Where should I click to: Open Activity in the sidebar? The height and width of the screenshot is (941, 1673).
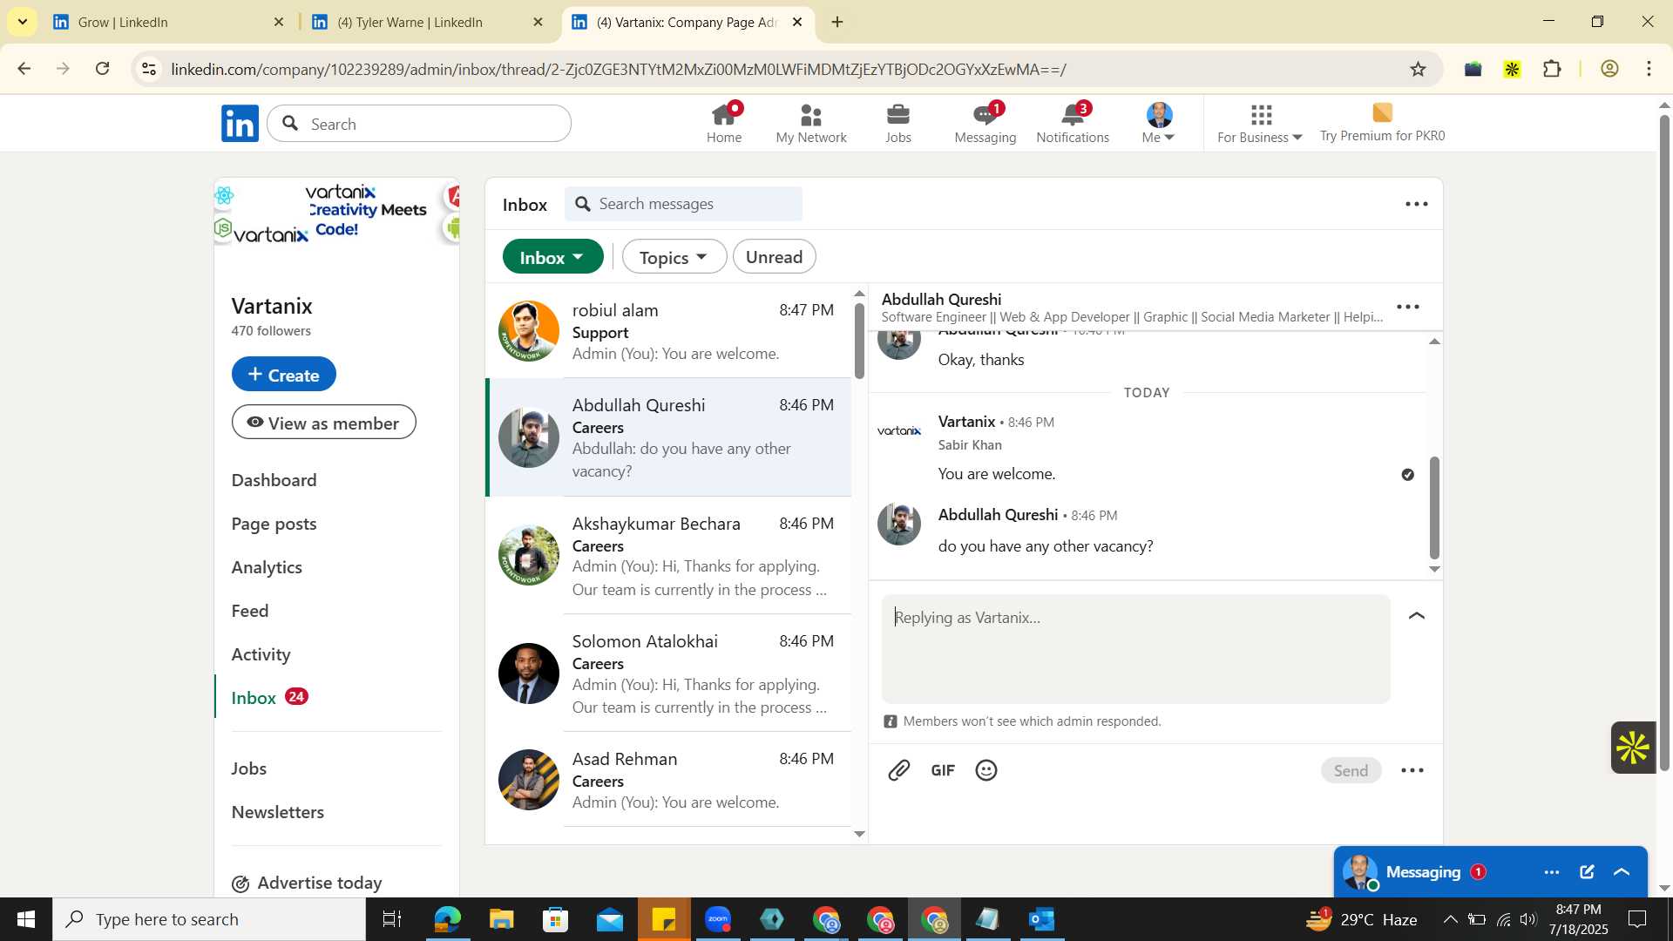click(261, 654)
